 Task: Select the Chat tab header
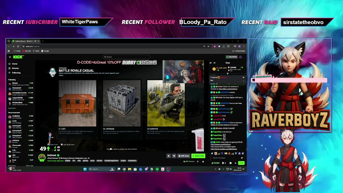228,63
